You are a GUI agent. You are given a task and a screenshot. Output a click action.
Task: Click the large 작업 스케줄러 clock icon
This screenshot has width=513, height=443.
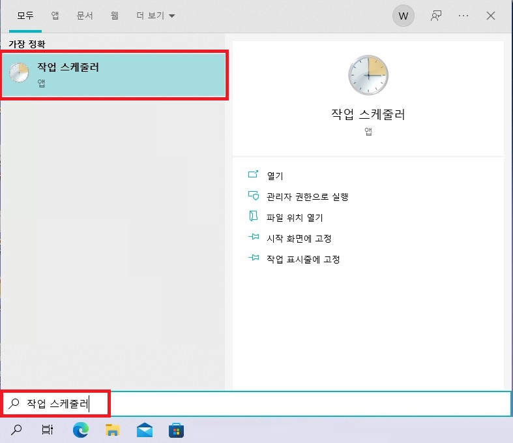click(368, 75)
